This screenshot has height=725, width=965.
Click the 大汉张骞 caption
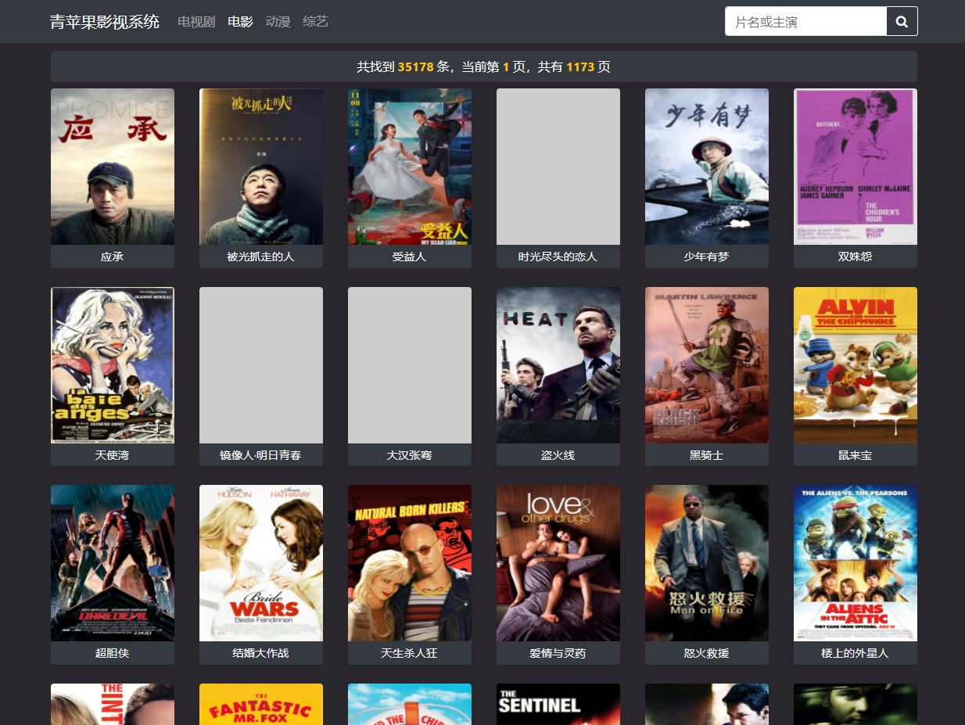pos(410,455)
